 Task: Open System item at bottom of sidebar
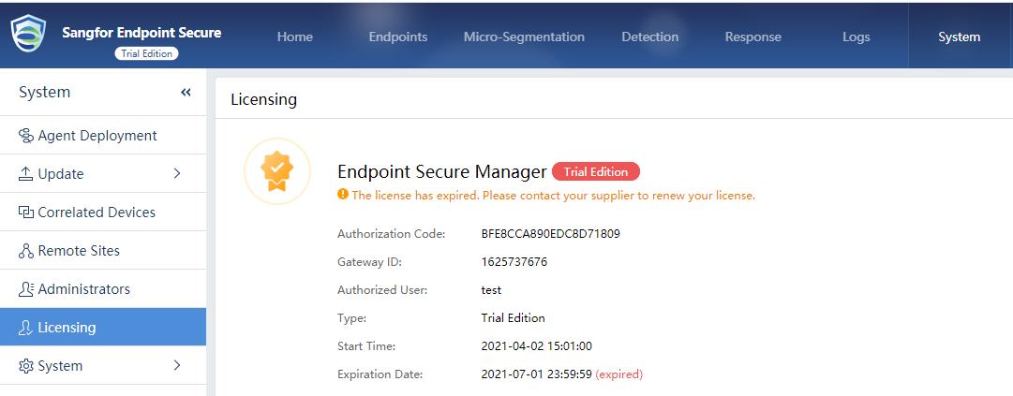pos(103,366)
